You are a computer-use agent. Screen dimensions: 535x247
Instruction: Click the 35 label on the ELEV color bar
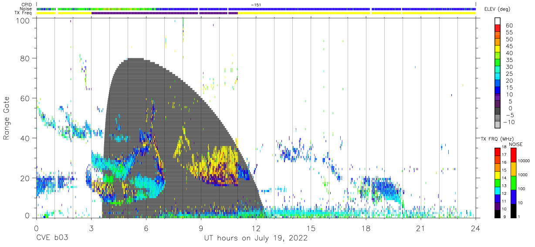point(510,60)
